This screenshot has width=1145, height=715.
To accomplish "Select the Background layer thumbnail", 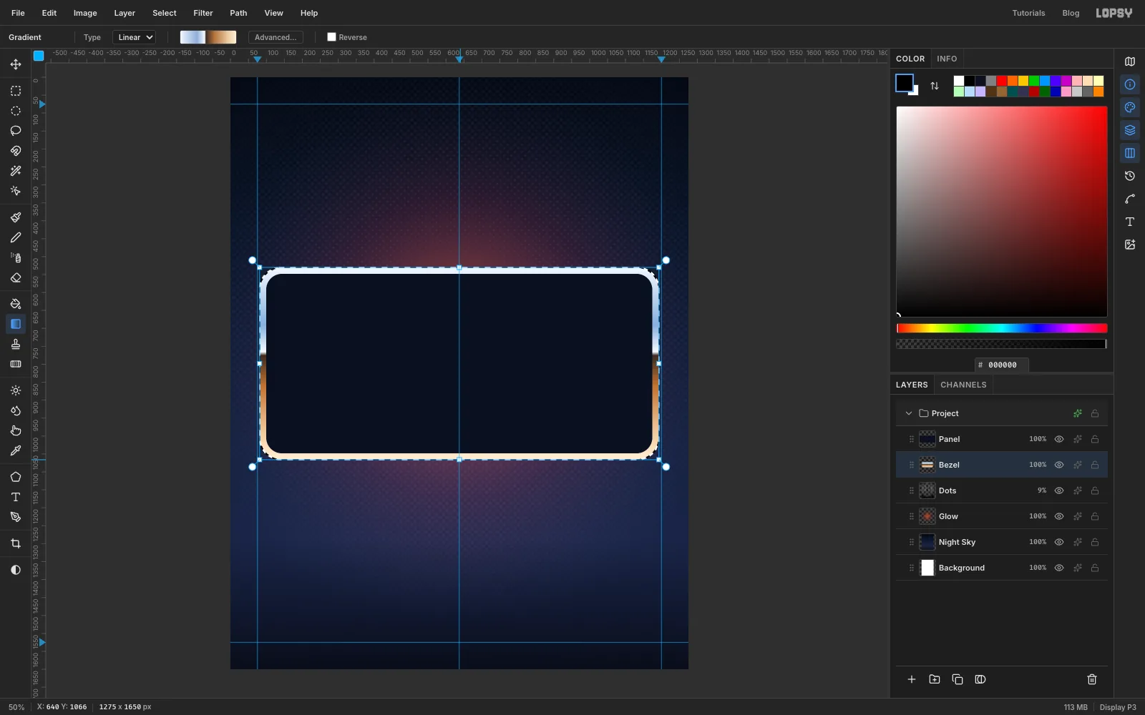I will 927,568.
